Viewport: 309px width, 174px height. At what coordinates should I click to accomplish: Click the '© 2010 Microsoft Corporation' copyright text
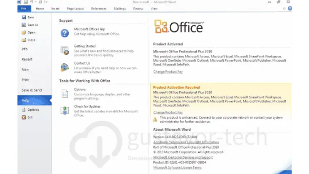[x=188, y=152]
